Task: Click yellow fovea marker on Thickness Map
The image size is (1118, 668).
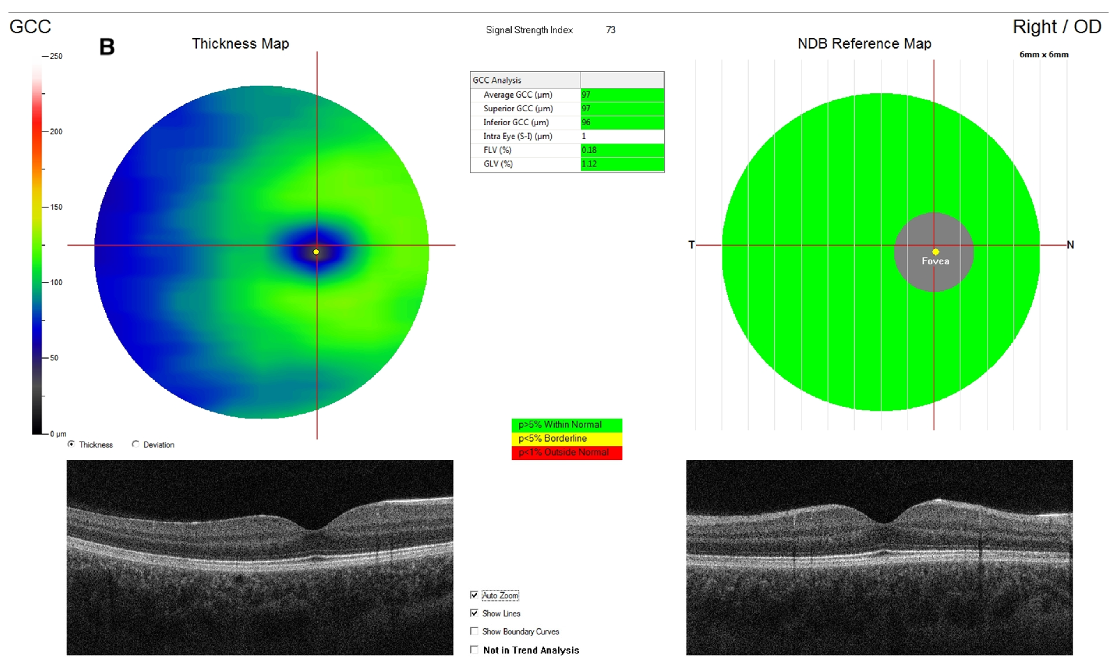Action: click(x=316, y=252)
